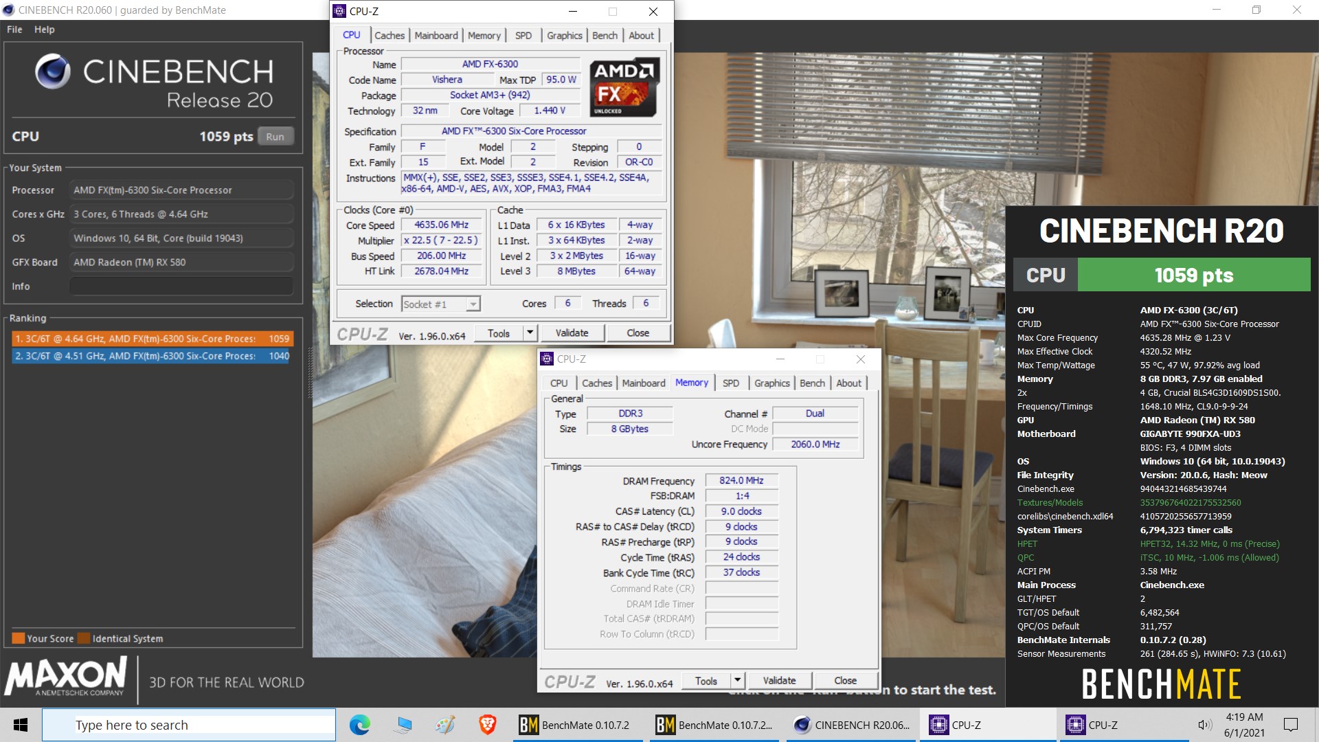The image size is (1319, 742).
Task: Switch to SPD tab in top CPU-Z
Action: click(x=523, y=36)
